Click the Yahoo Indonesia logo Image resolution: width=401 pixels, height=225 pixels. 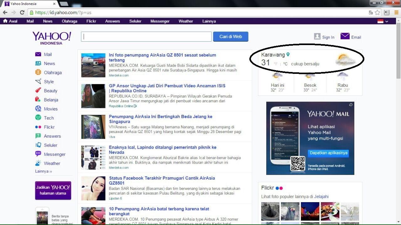click(x=51, y=38)
